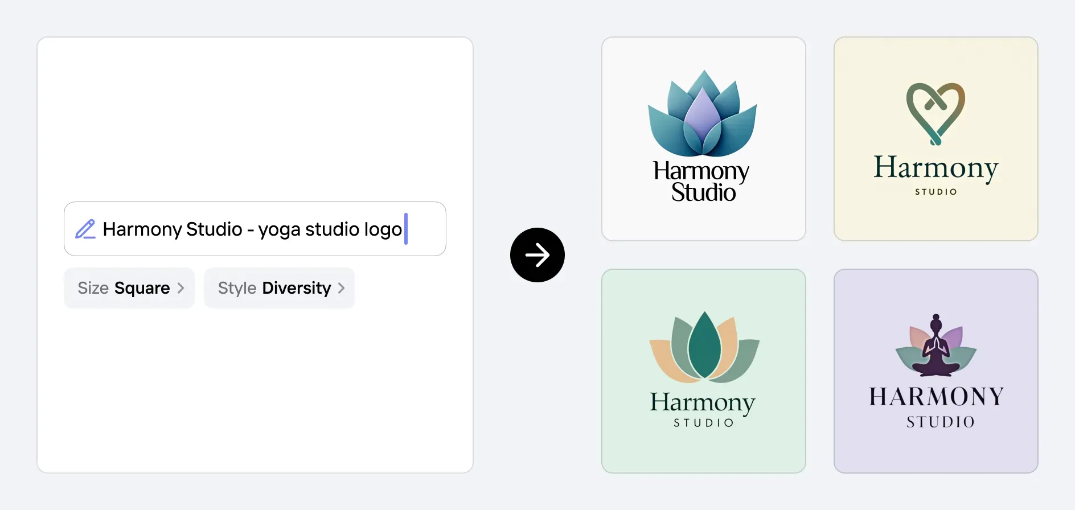Select the white lotus logo thumbnail
Image resolution: width=1075 pixels, height=510 pixels.
click(x=704, y=139)
